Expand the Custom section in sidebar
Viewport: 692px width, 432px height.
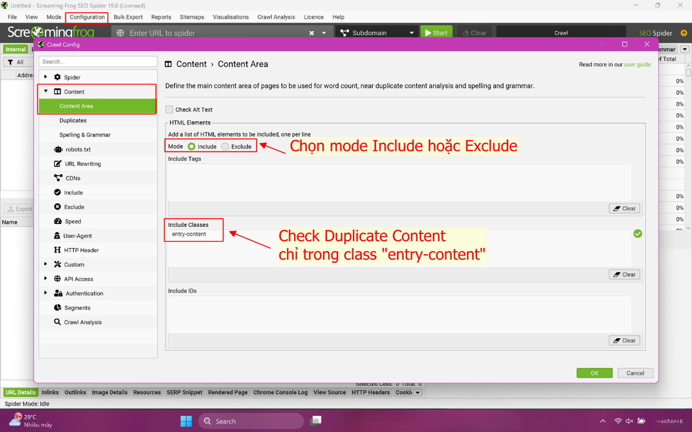(46, 264)
